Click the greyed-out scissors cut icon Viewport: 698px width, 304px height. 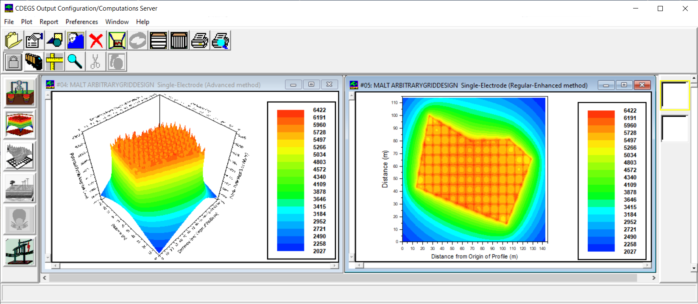96,62
